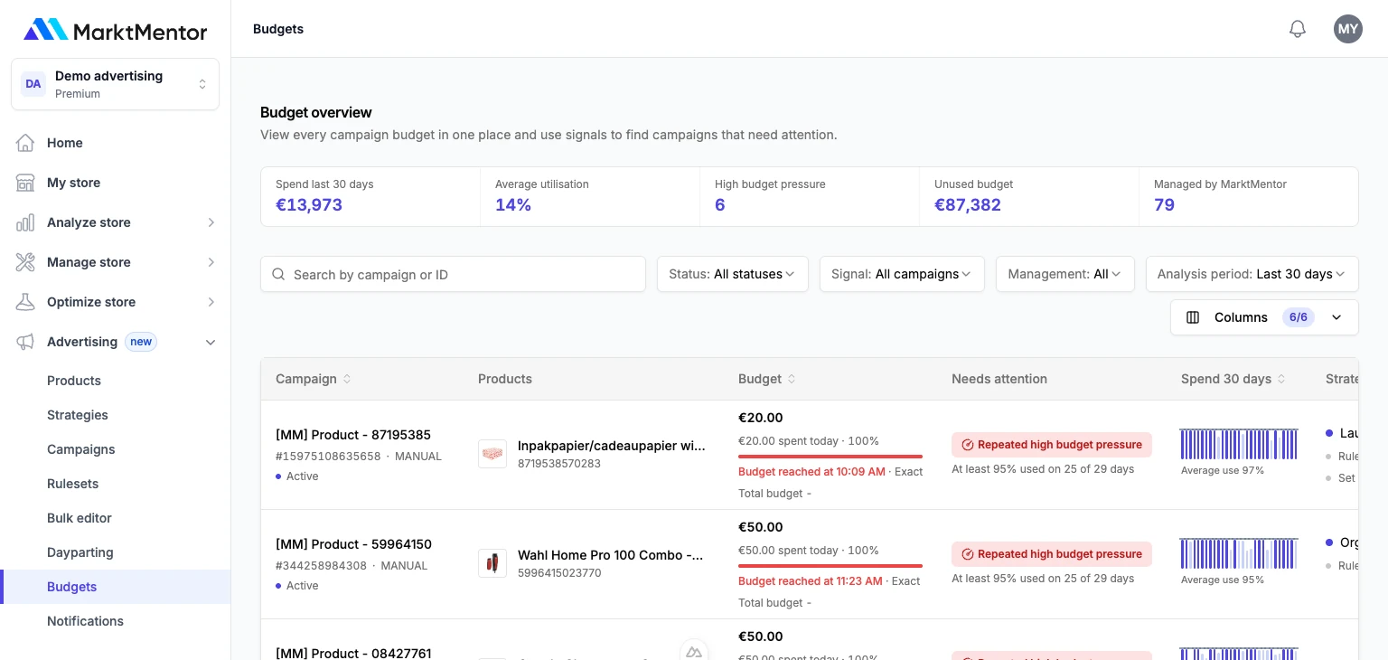Image resolution: width=1388 pixels, height=660 pixels.
Task: Go to Products in Advertising menu
Action: (74, 381)
